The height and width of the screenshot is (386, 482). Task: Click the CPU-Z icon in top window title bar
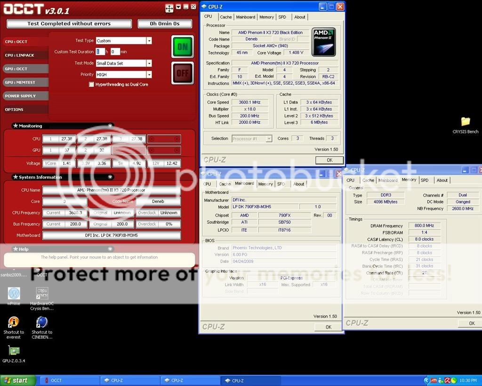click(204, 7)
